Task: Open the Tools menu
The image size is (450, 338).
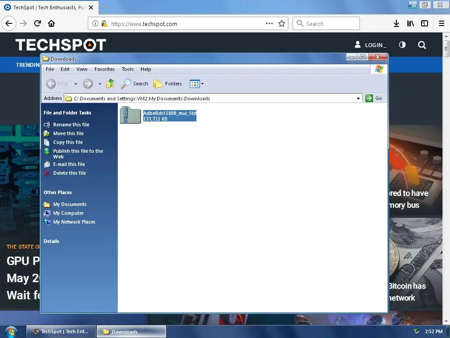Action: pos(127,69)
